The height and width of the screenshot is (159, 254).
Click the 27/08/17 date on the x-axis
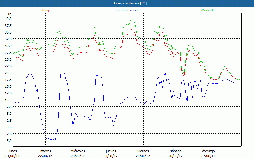[x=208, y=156]
